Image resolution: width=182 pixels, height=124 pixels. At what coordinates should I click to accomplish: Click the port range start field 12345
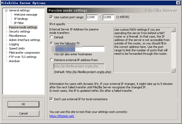[92, 17]
